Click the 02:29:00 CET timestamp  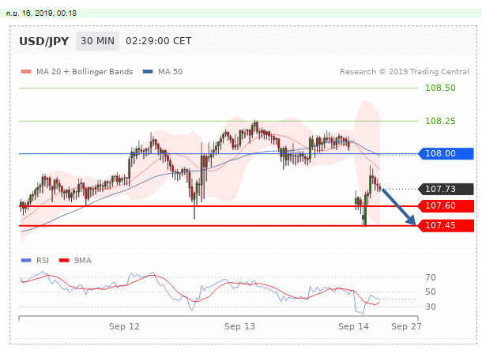click(x=159, y=41)
